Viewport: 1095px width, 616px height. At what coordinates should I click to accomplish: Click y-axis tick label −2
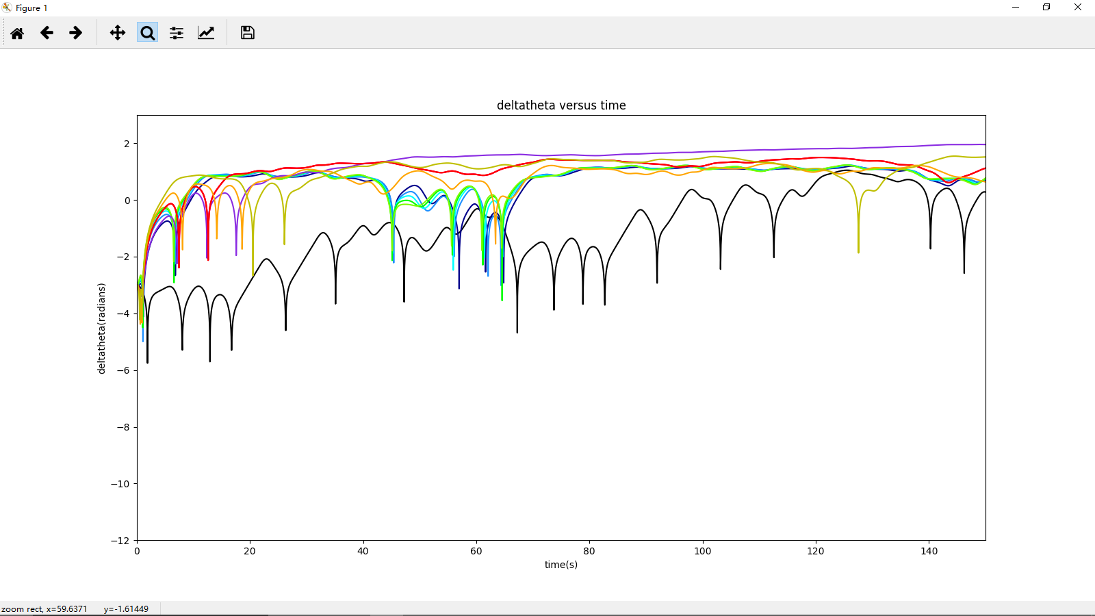[x=123, y=257]
